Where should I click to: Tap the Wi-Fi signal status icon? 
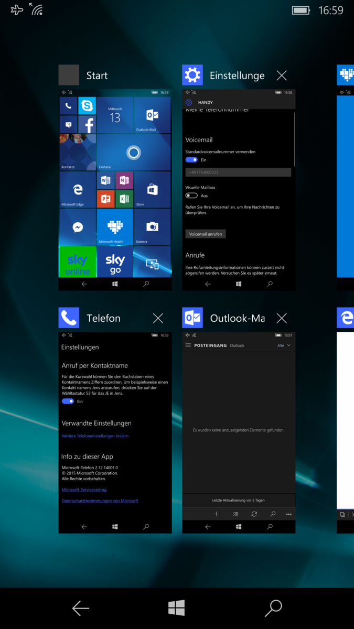click(x=36, y=9)
